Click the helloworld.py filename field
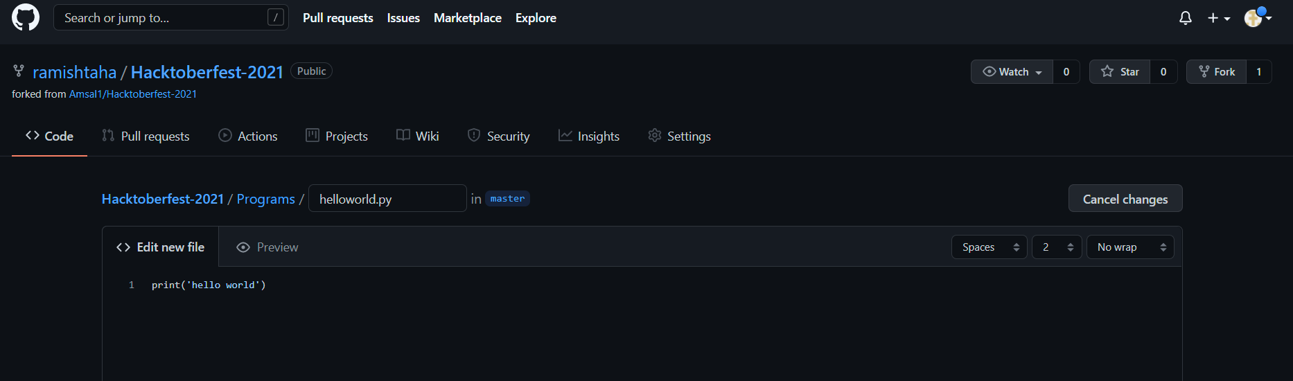 [387, 199]
